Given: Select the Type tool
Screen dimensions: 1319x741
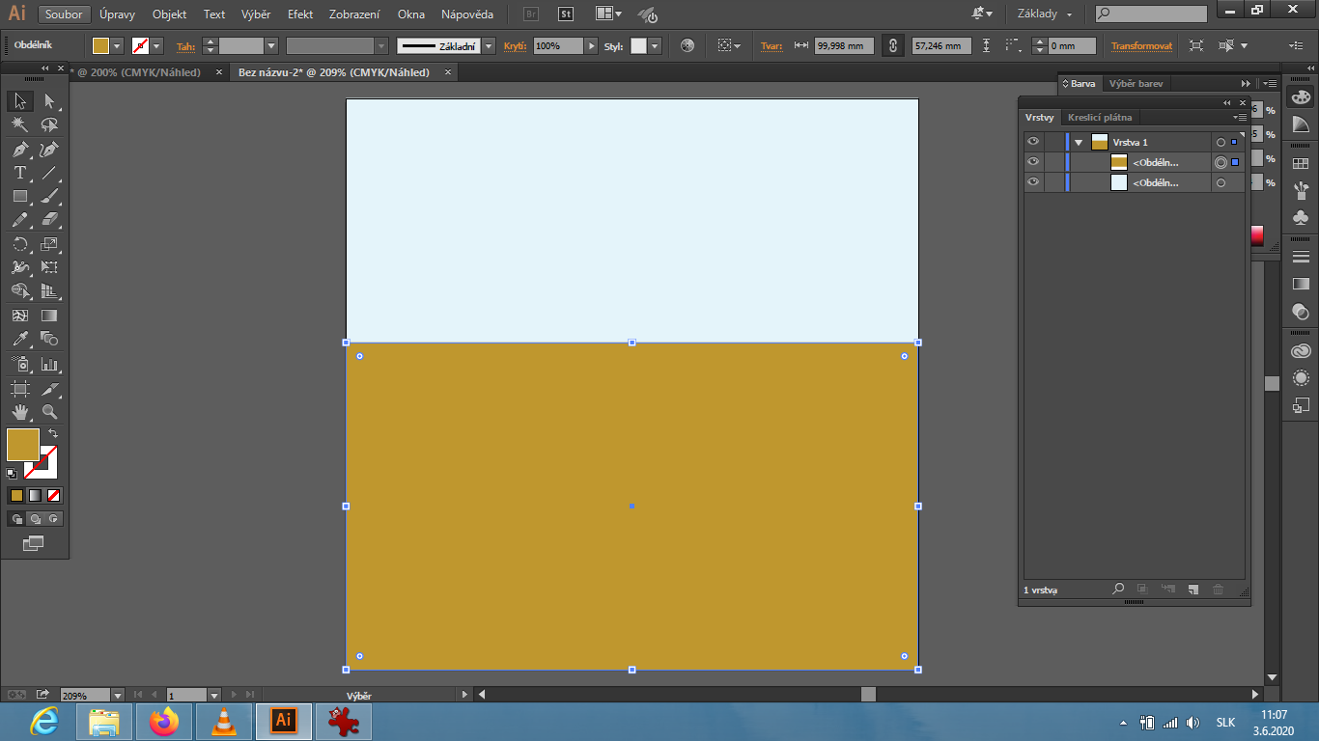Looking at the screenshot, I should click(19, 173).
